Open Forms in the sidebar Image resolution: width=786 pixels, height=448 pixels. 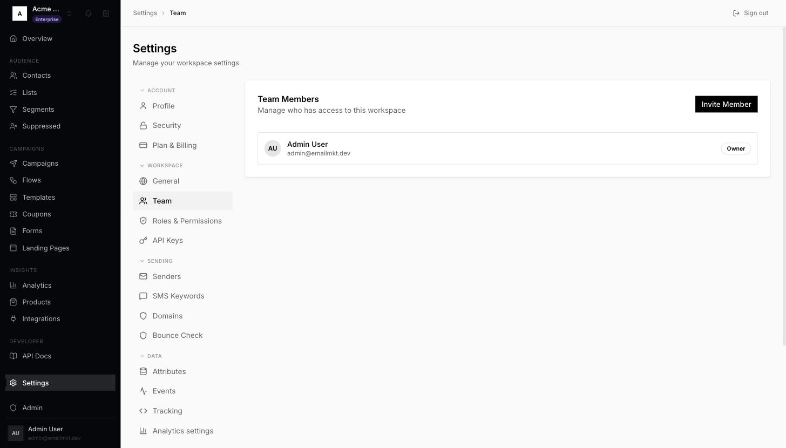click(x=60, y=231)
